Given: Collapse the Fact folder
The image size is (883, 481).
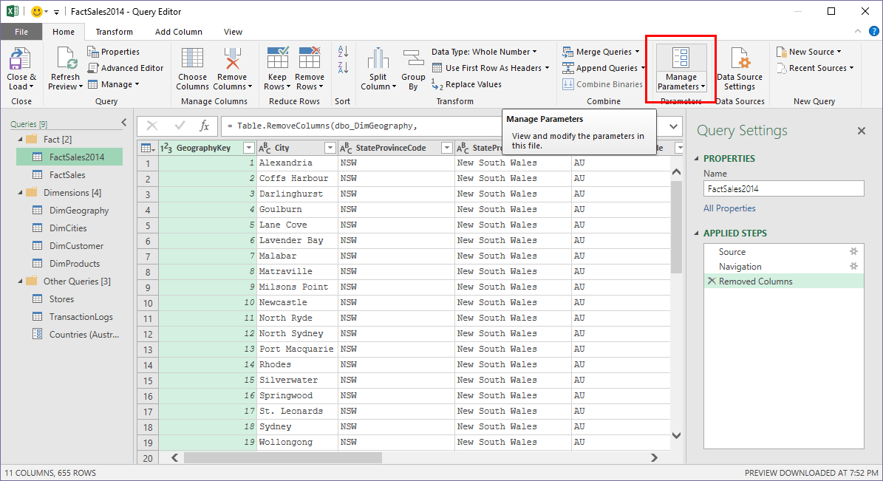Looking at the screenshot, I should tap(21, 139).
